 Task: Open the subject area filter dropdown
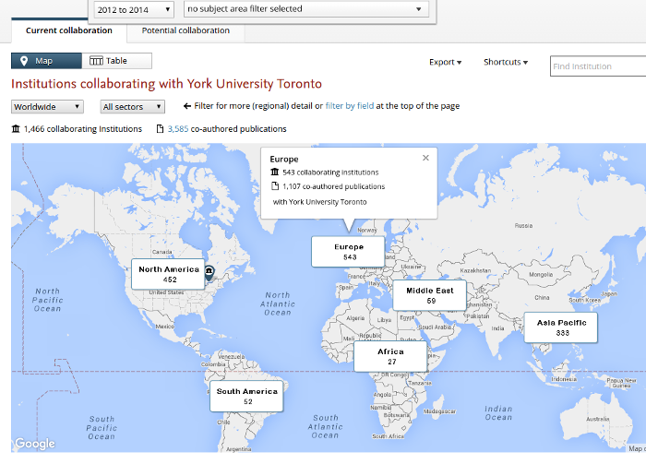click(305, 8)
